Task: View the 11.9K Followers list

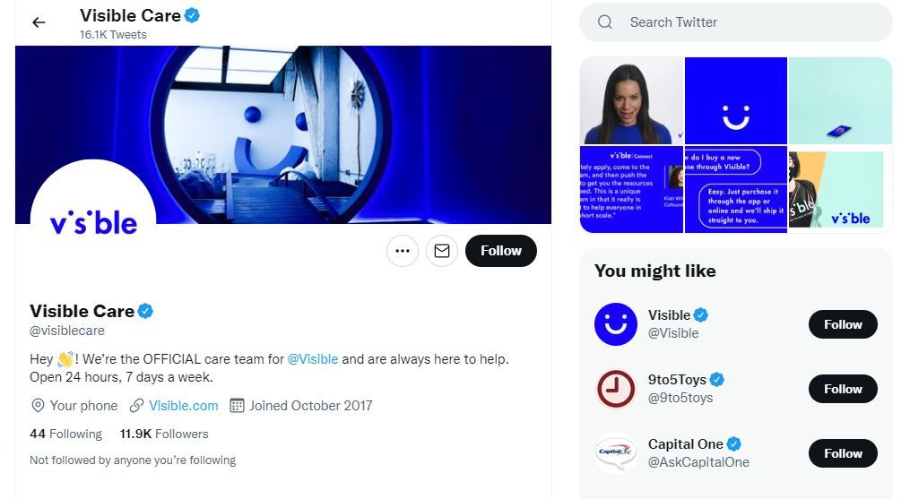Action: click(164, 434)
